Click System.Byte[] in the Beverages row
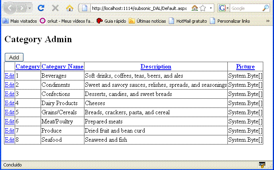The height and width of the screenshot is (170, 274). (245, 76)
